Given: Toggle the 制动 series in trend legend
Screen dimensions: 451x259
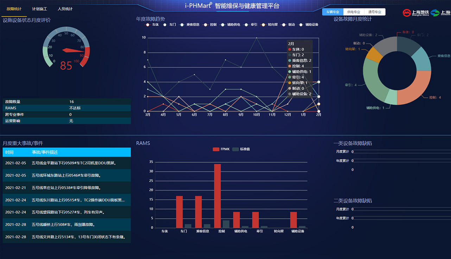Looking at the screenshot, I should coord(288,25).
